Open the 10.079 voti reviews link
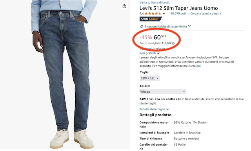Screen dimensions: 251x151 (178, 14)
